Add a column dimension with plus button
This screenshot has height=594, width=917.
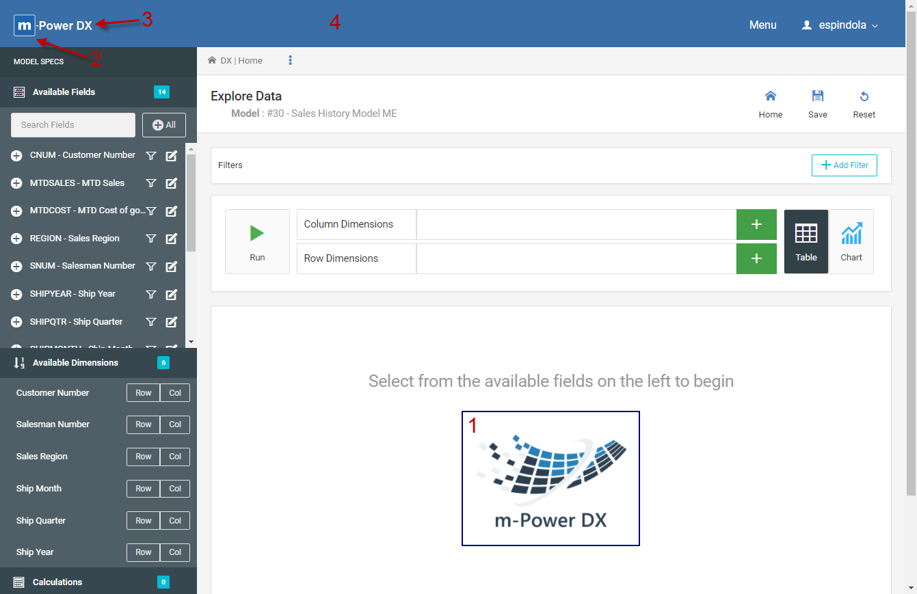coord(756,224)
